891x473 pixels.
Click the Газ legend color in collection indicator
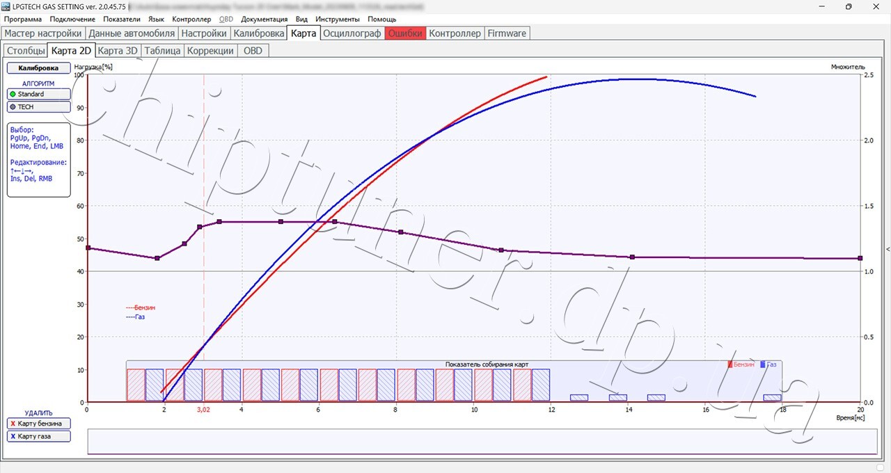(763, 364)
